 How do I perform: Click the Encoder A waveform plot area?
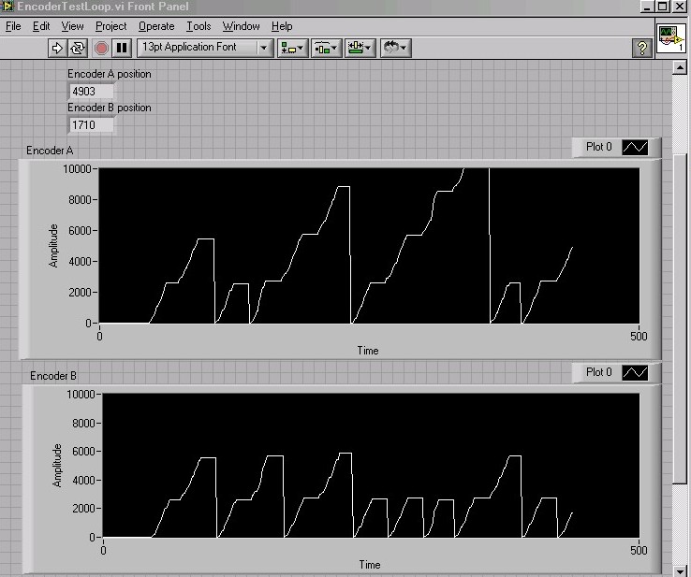click(x=369, y=246)
